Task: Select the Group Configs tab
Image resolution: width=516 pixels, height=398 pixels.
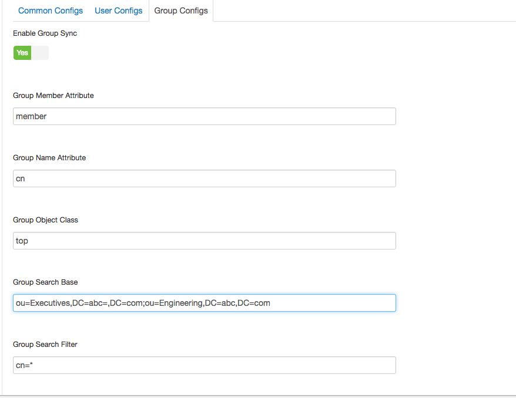Action: click(181, 11)
